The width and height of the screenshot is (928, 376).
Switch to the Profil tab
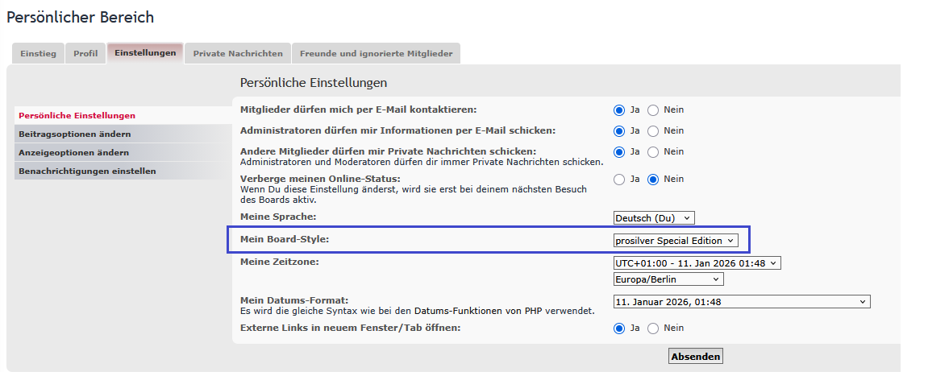pyautogui.click(x=85, y=53)
